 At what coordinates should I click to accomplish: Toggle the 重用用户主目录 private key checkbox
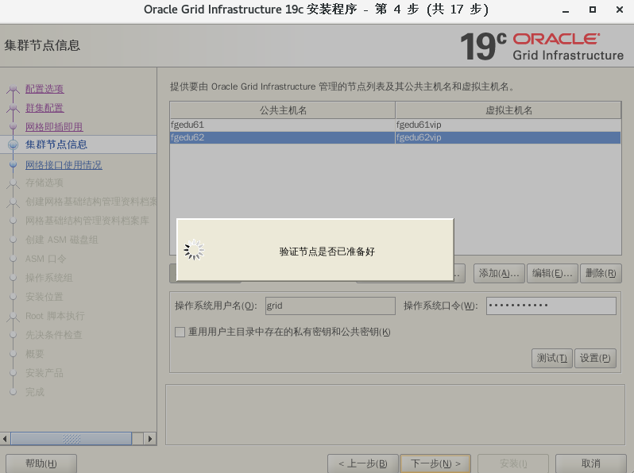180,332
